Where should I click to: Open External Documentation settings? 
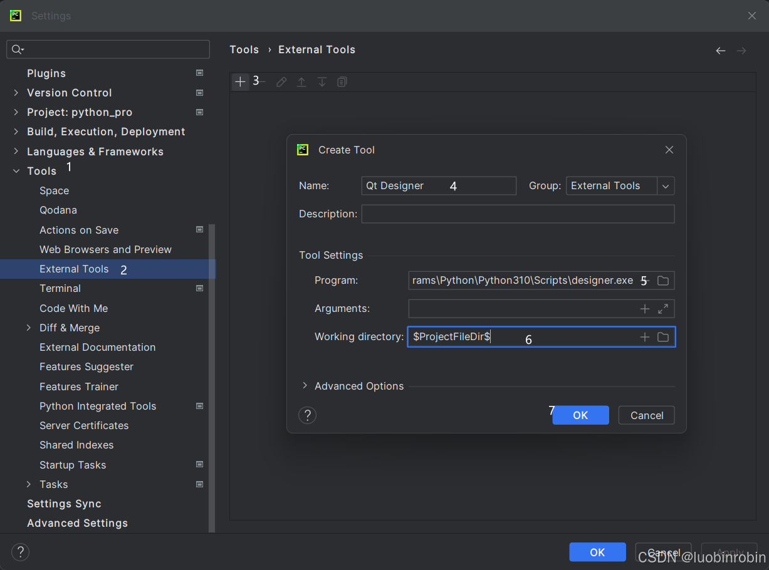pos(98,347)
